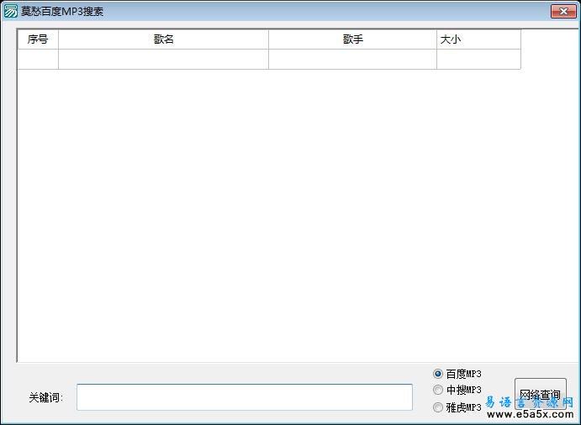Focus the 关键词 keyword input field

click(x=245, y=397)
